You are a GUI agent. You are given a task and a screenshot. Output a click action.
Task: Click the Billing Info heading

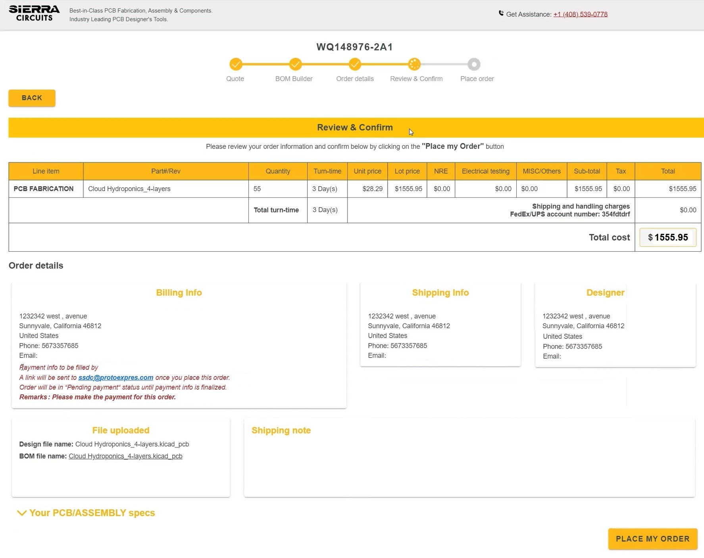click(179, 293)
